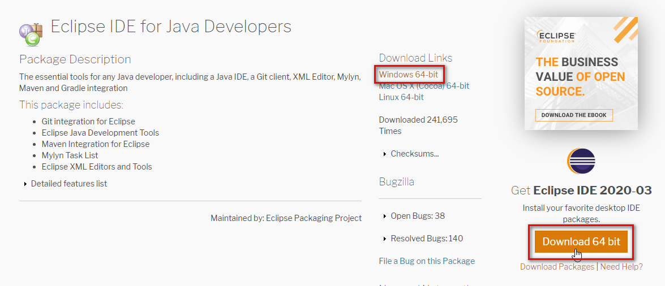Screen dimensions: 665x286
Task: Choose the Linux 64-bit download link
Action: 401,97
